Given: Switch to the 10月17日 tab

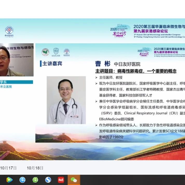Looking at the screenshot, I should pos(8,168).
